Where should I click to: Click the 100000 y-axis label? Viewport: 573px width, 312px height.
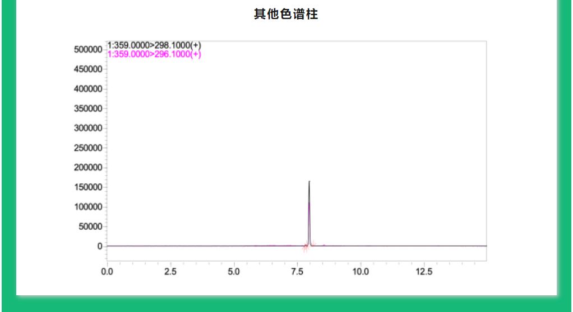click(x=88, y=207)
